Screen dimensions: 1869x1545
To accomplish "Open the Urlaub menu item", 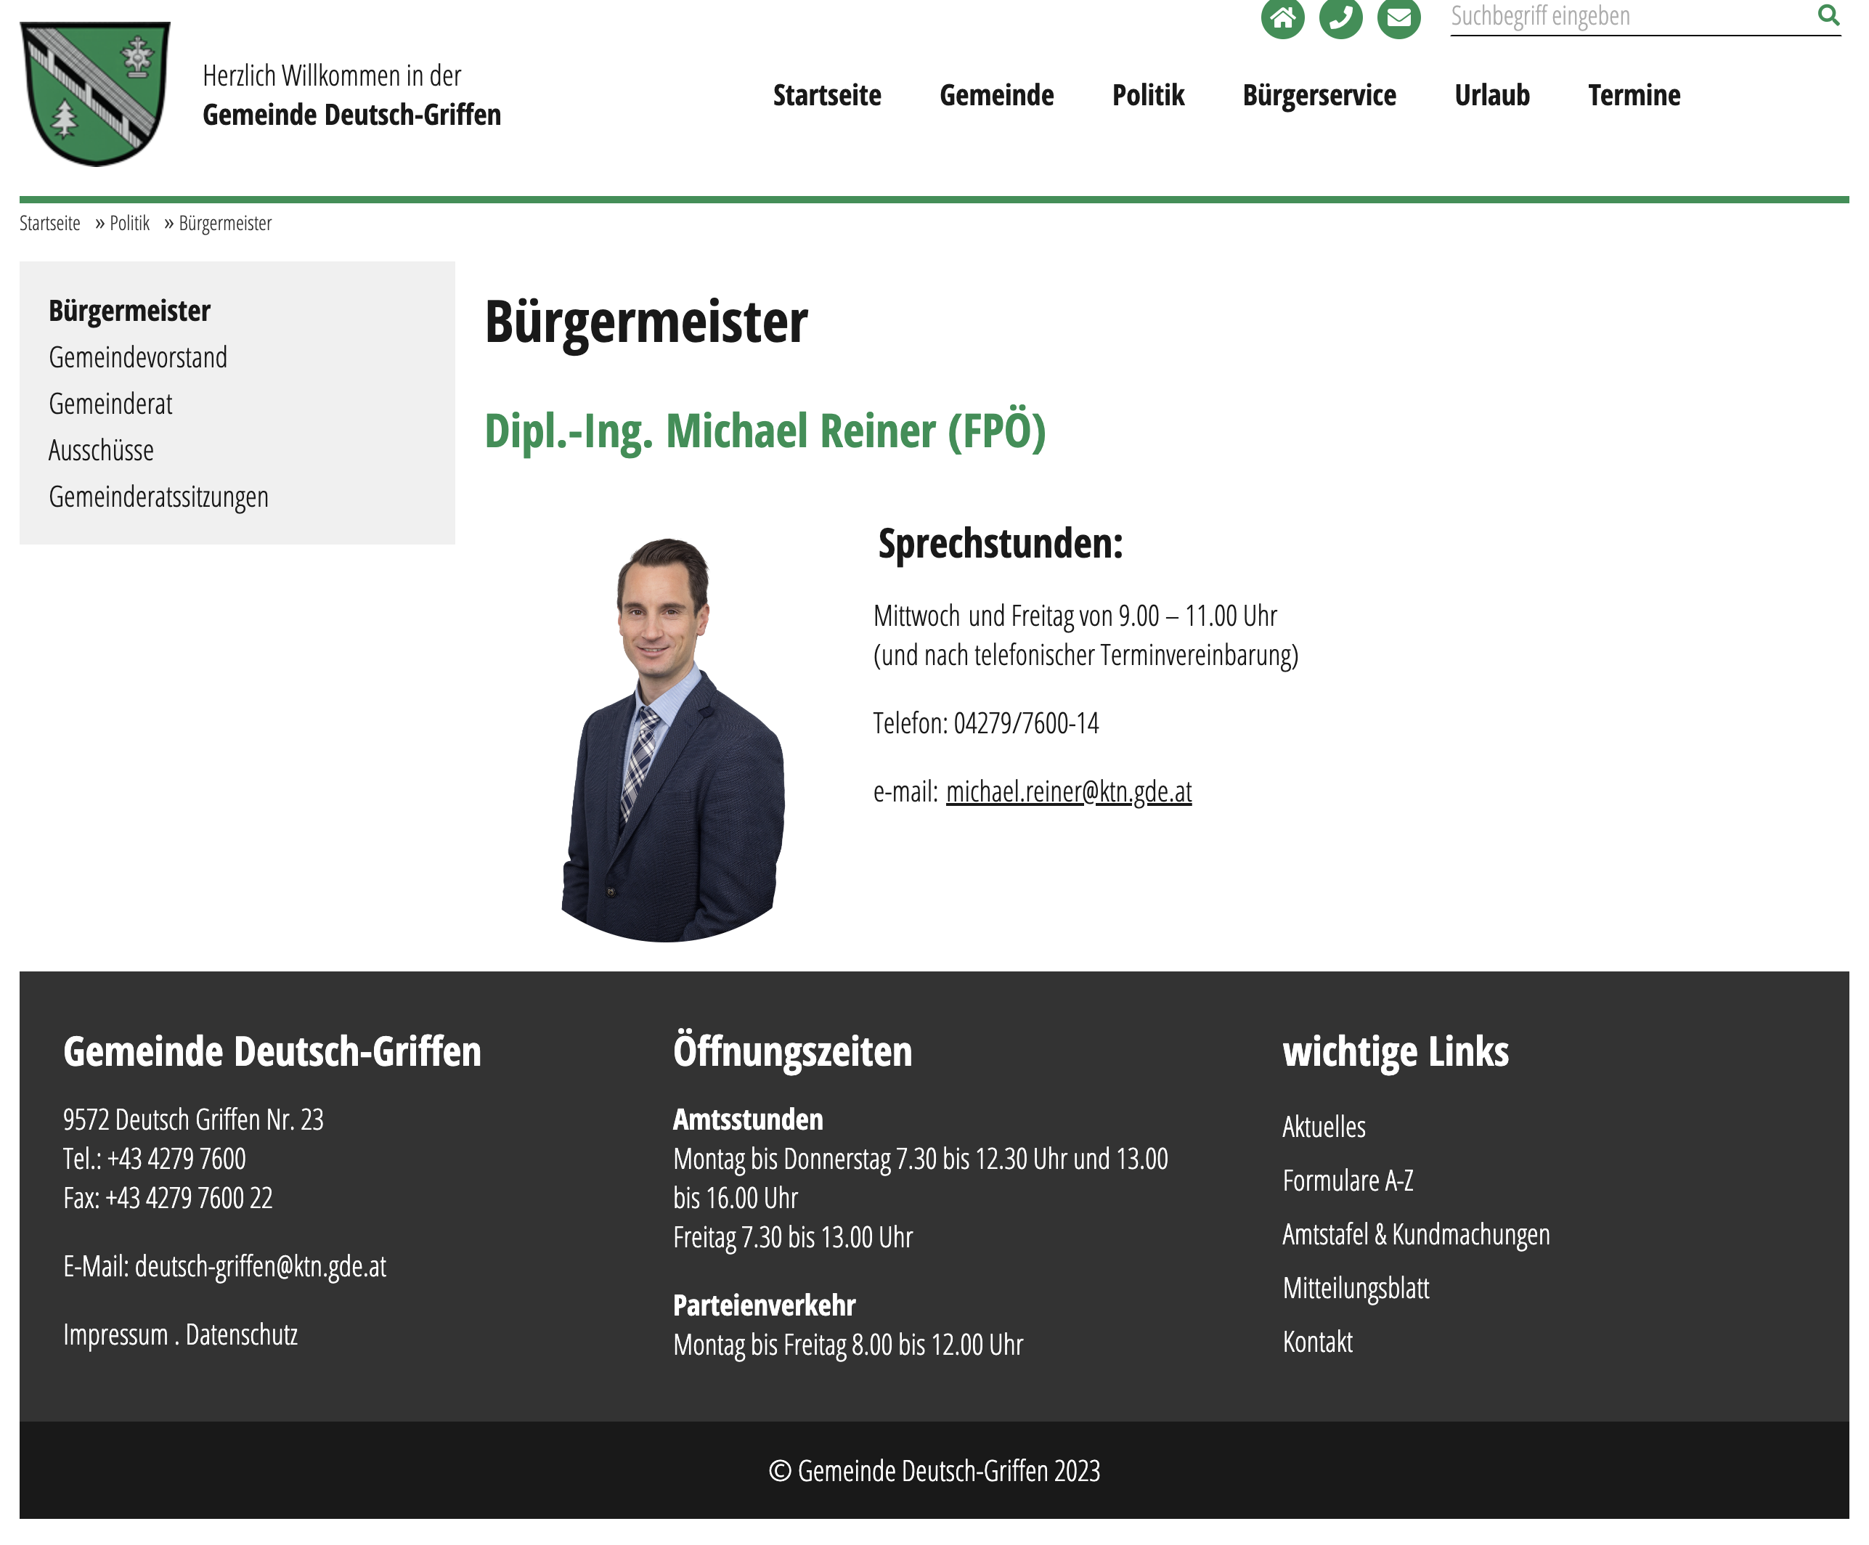I will 1491,94.
